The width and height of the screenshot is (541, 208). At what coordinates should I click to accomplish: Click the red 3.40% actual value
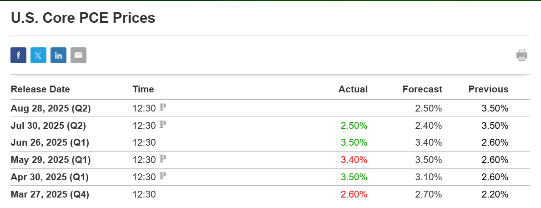point(354,160)
